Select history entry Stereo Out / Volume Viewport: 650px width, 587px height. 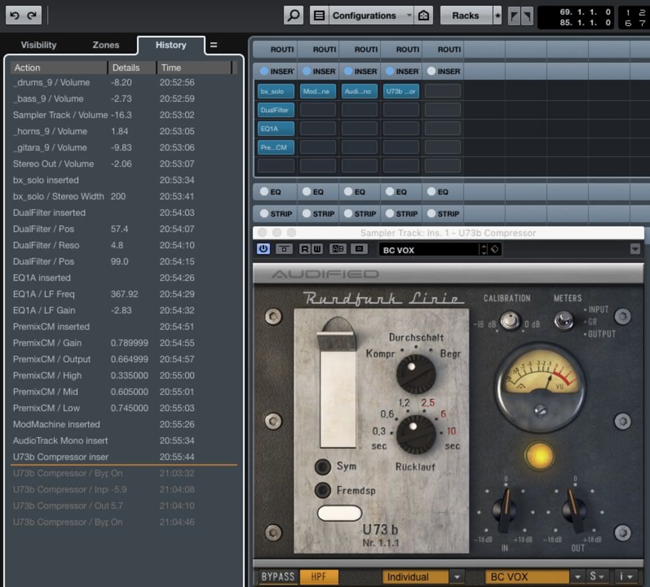[x=123, y=164]
